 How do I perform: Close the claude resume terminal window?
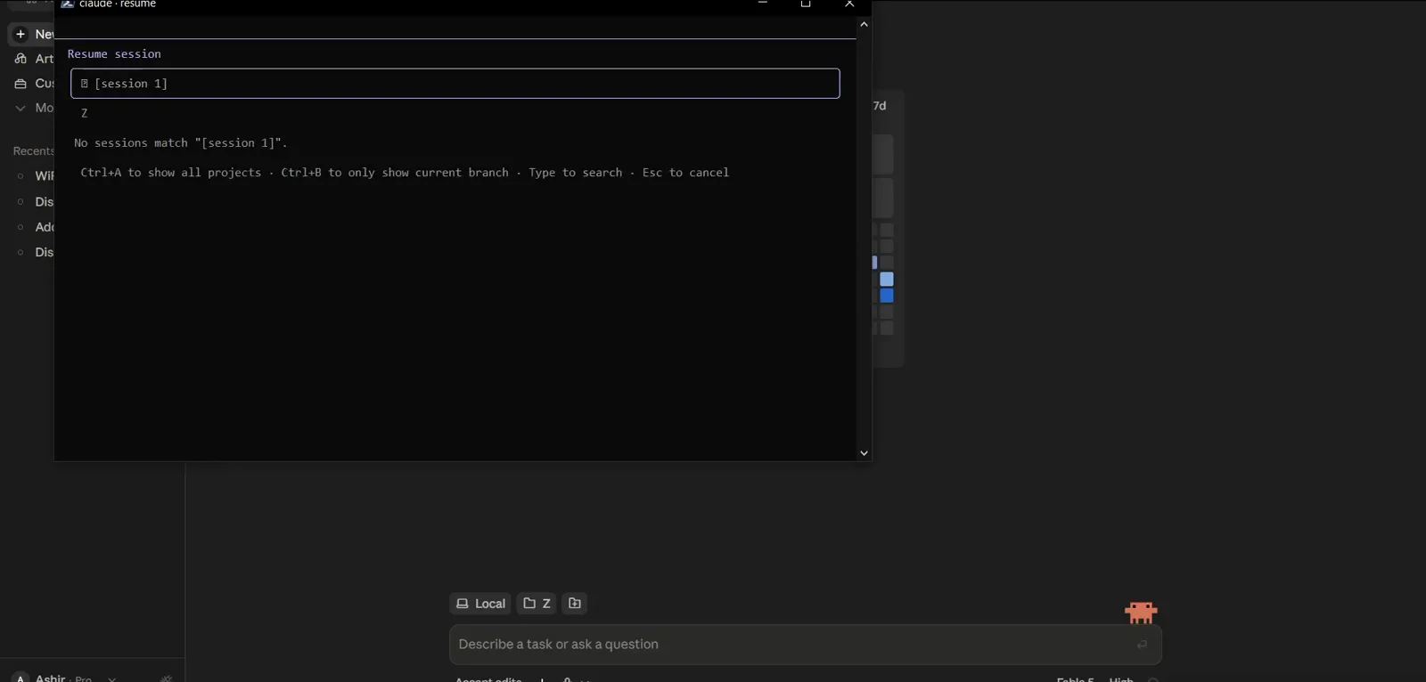point(849,4)
